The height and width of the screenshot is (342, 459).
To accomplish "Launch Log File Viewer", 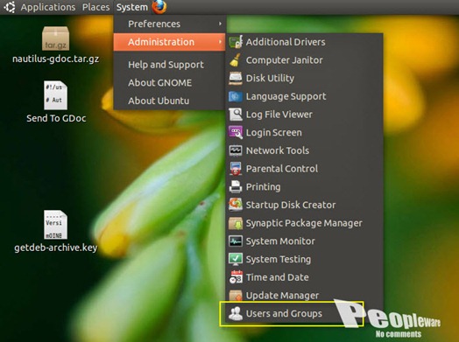I will pos(305,115).
